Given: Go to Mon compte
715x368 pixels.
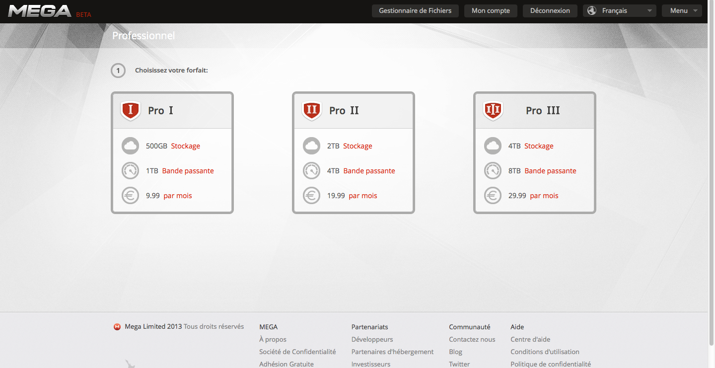Looking at the screenshot, I should [x=491, y=11].
